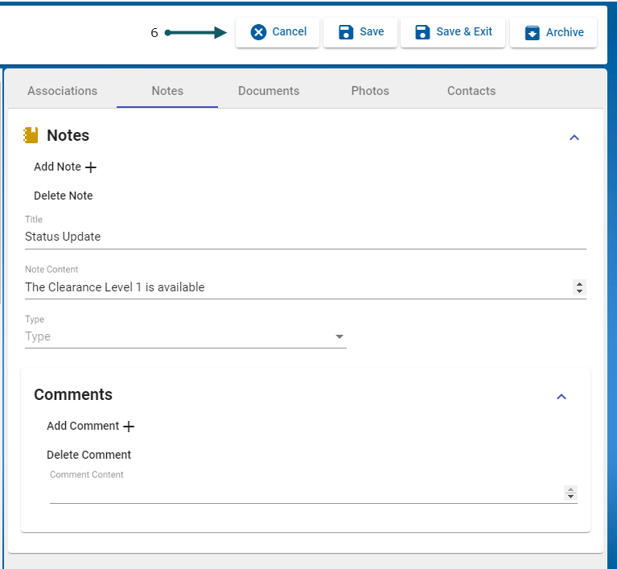Click into the Title field
Viewport: 617px width, 569px height.
[305, 237]
